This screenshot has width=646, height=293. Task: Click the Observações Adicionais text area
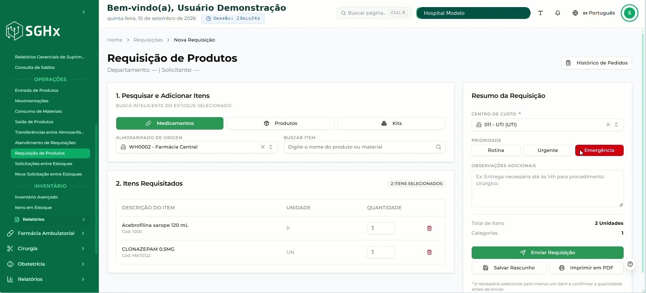547,189
